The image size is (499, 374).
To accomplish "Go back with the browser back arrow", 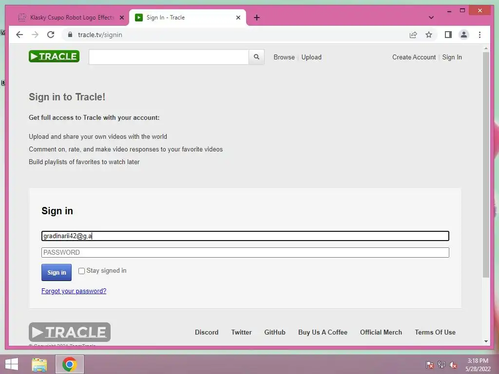I will [19, 35].
